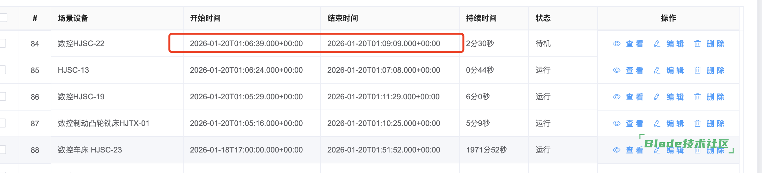762x173 pixels.
Task: Click the pencil edit icon for row 84
Action: [x=657, y=44]
